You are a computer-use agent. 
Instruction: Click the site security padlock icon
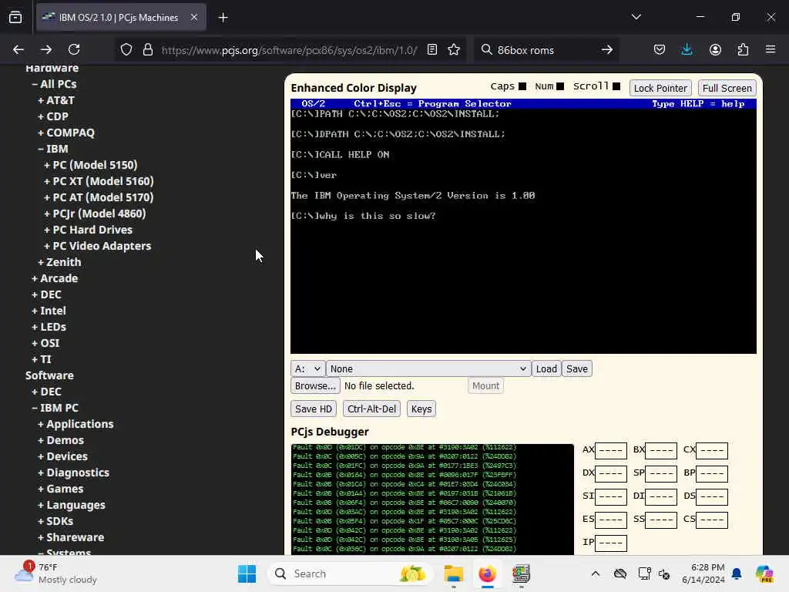[x=147, y=49]
